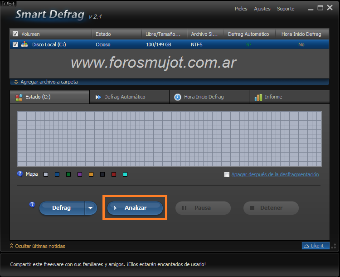This screenshot has height=277, width=340.
Task: Enable Apagar después de la desfragmentación checkbox
Action: pyautogui.click(x=227, y=175)
